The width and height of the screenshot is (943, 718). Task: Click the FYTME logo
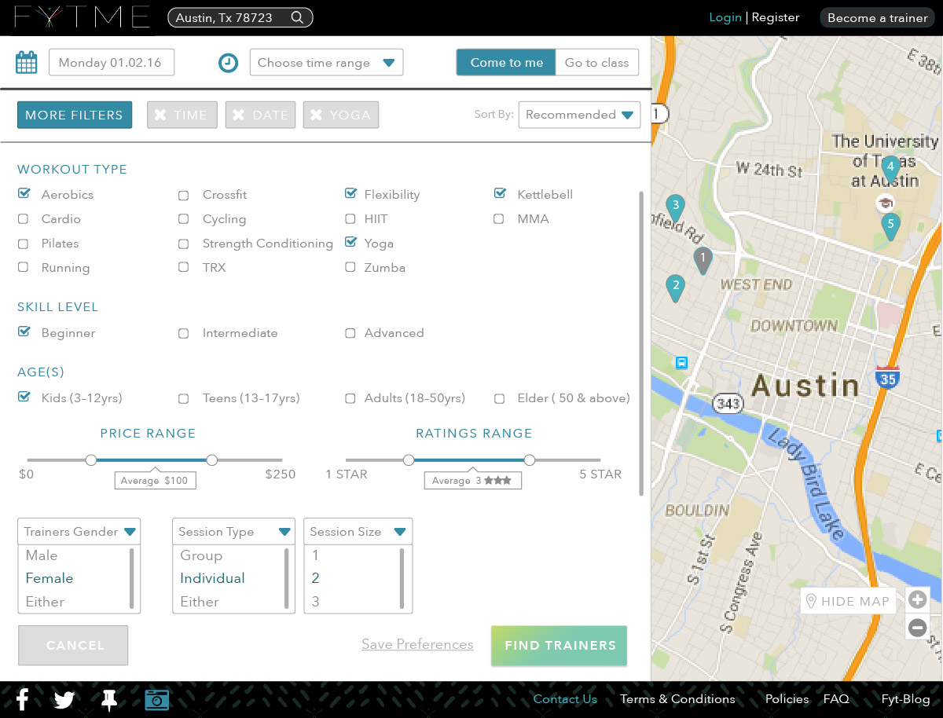point(83,17)
